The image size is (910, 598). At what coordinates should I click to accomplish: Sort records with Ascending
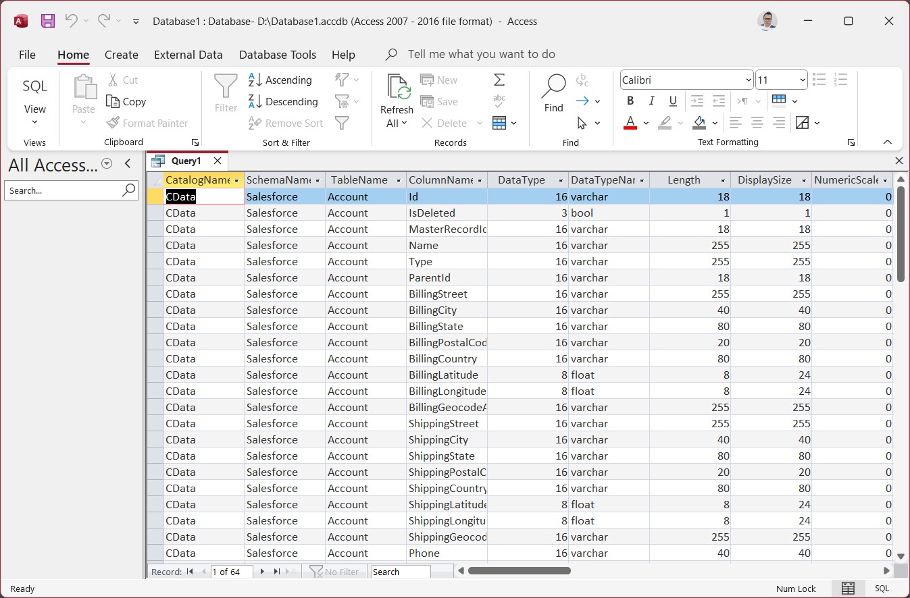[280, 80]
